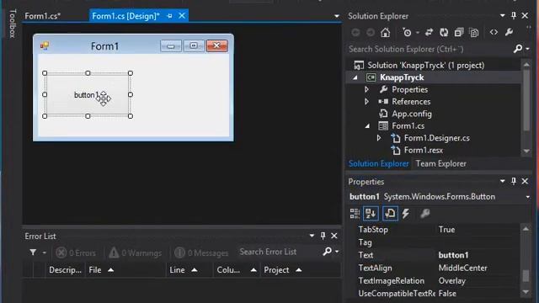Click the Error List search magnifier icon
This screenshot has width=539, height=303.
(x=328, y=252)
